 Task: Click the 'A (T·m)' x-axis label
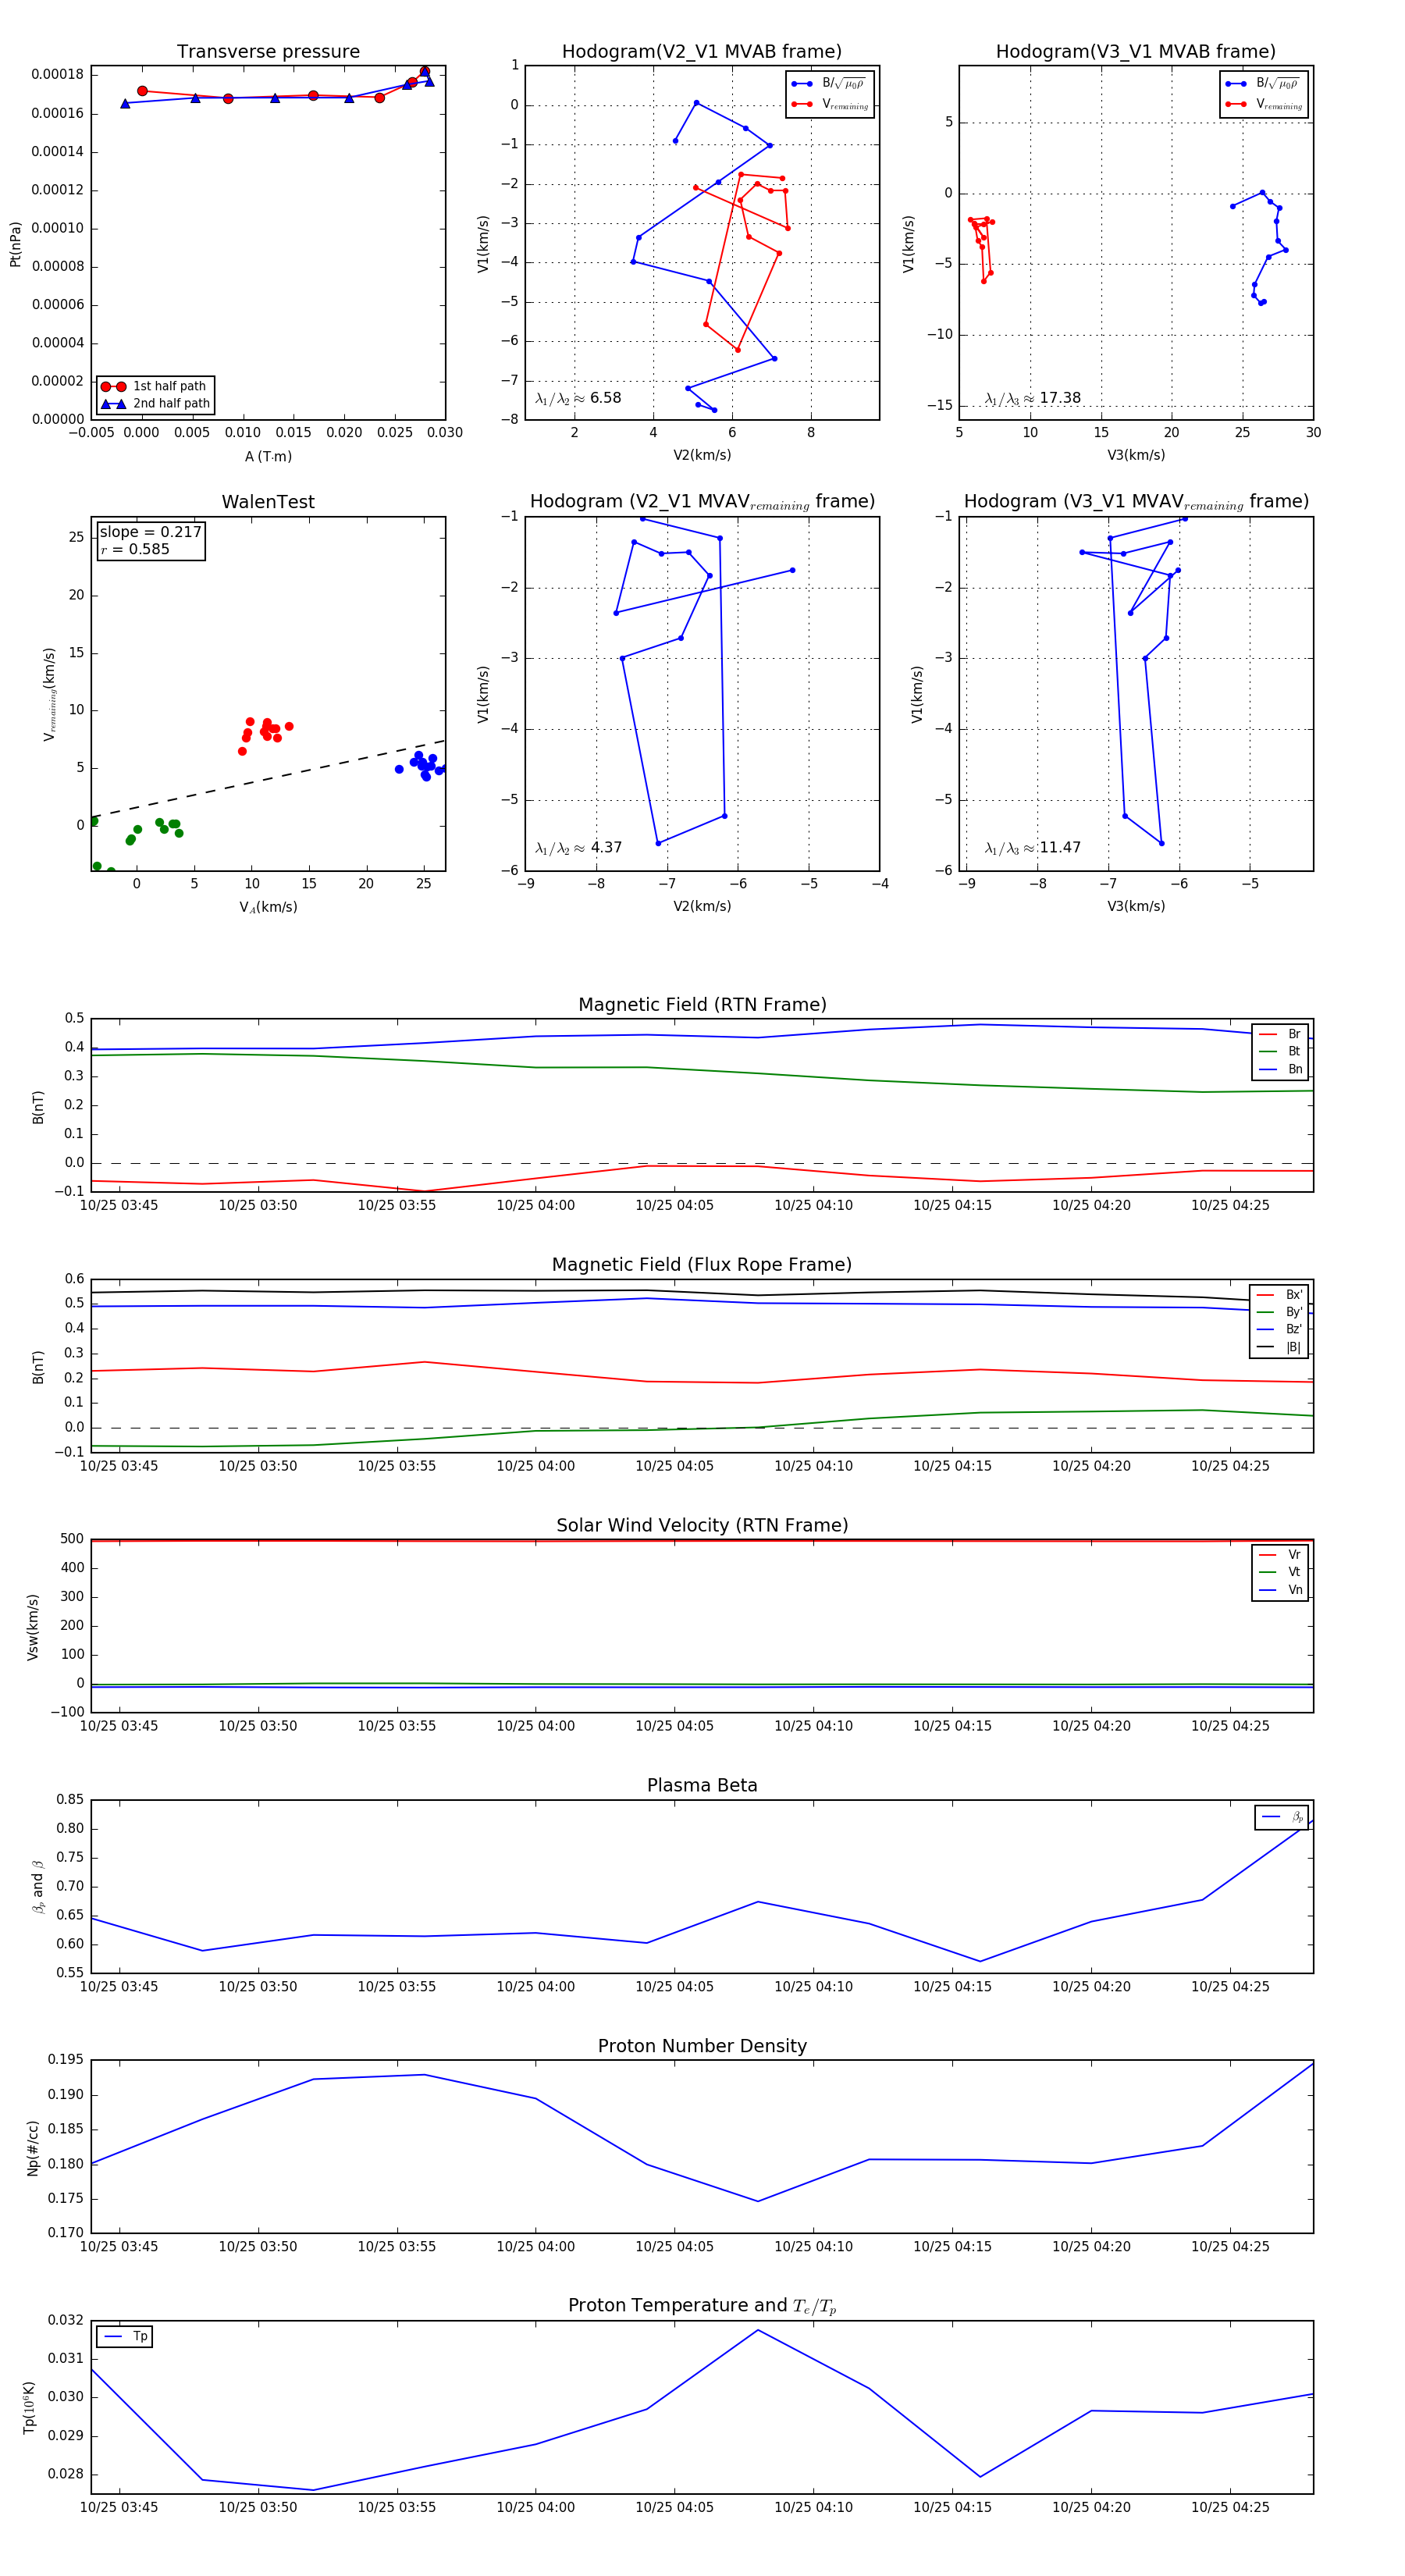(268, 456)
